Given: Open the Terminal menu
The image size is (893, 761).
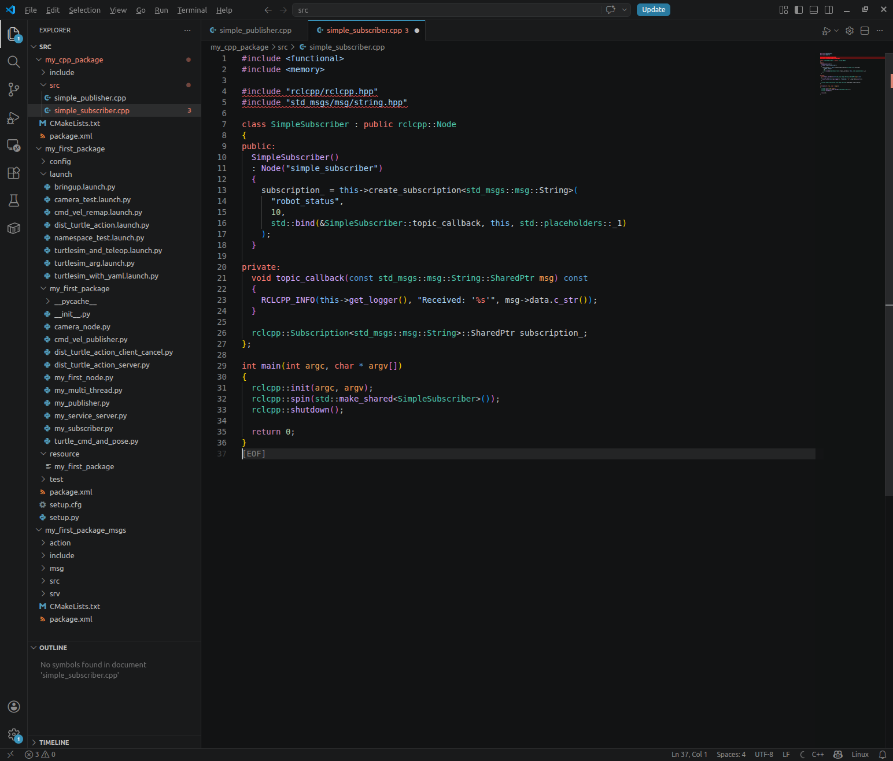Looking at the screenshot, I should point(192,10).
